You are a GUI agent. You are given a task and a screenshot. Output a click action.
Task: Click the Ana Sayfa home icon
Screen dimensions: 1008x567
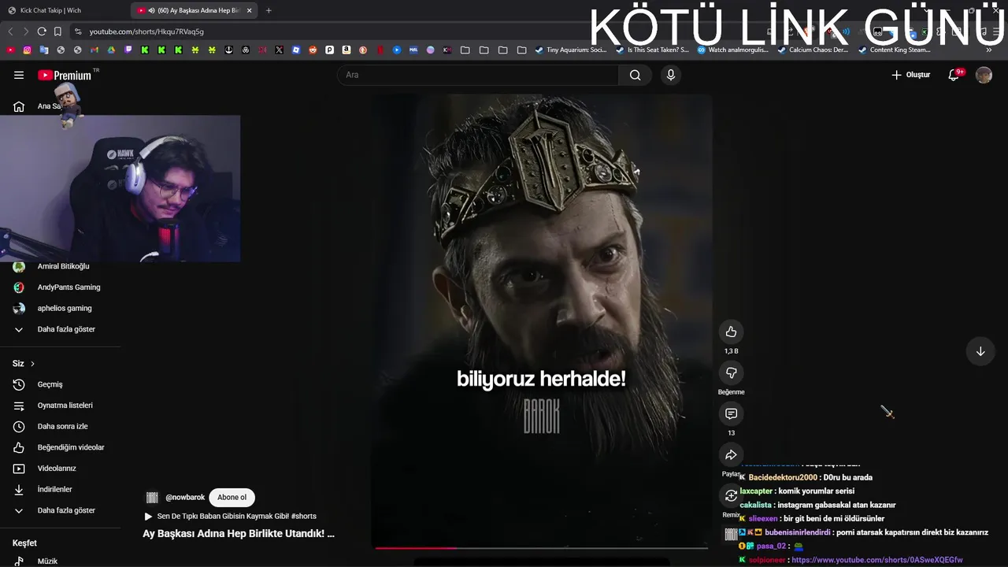pos(19,106)
